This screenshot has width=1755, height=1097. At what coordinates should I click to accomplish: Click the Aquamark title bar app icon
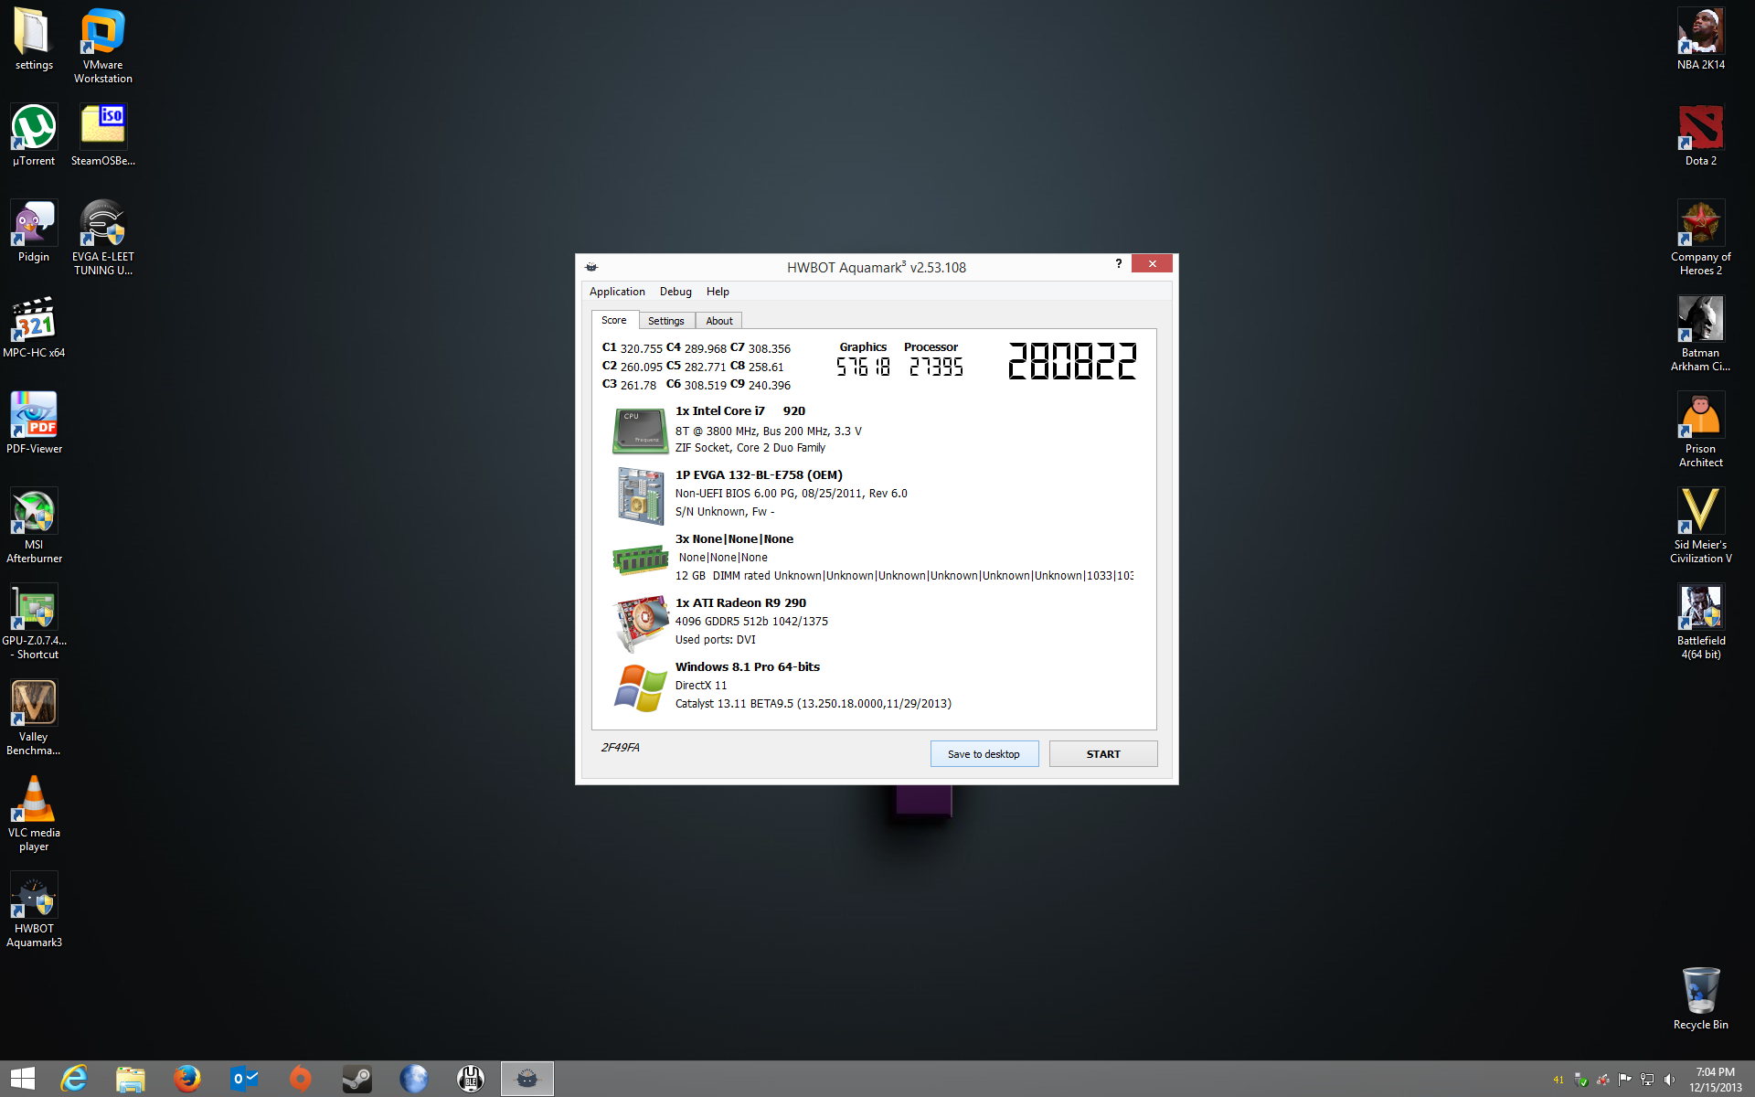591,267
